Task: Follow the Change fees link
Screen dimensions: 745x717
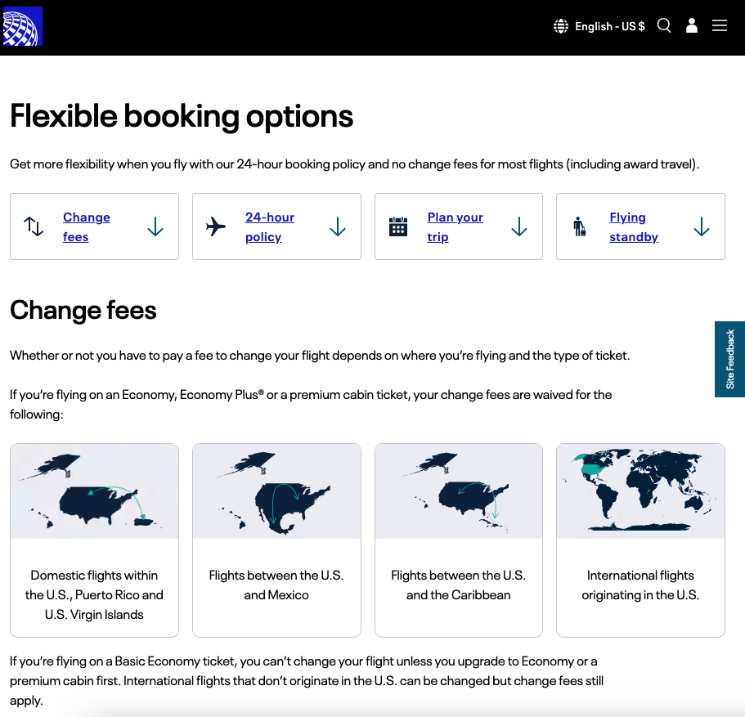Action: pos(87,226)
